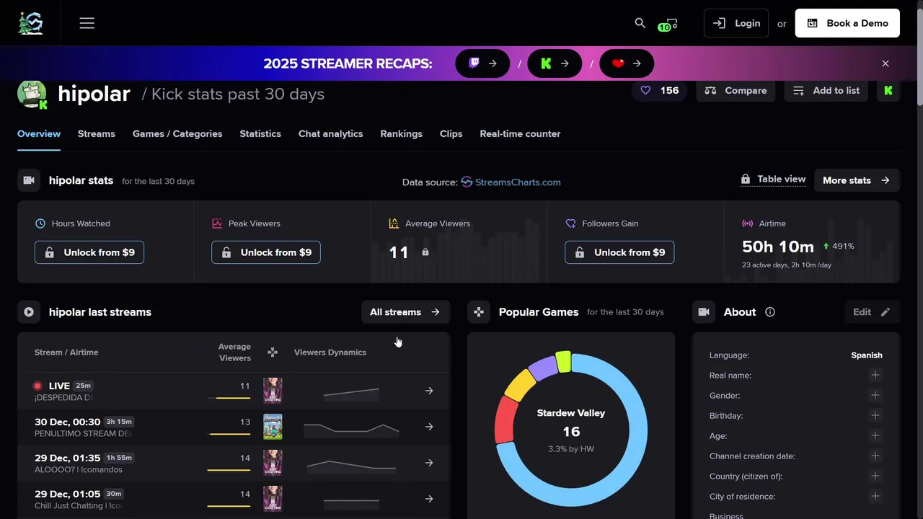This screenshot has width=923, height=519.
Task: Select the red donut chart segment
Action: click(x=507, y=420)
